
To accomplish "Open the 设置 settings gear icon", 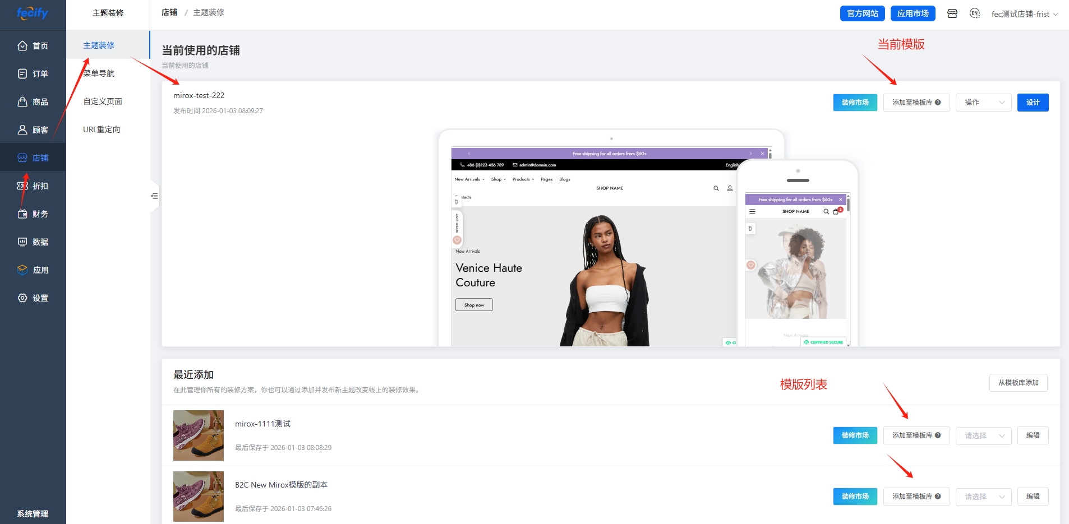I will [x=22, y=298].
